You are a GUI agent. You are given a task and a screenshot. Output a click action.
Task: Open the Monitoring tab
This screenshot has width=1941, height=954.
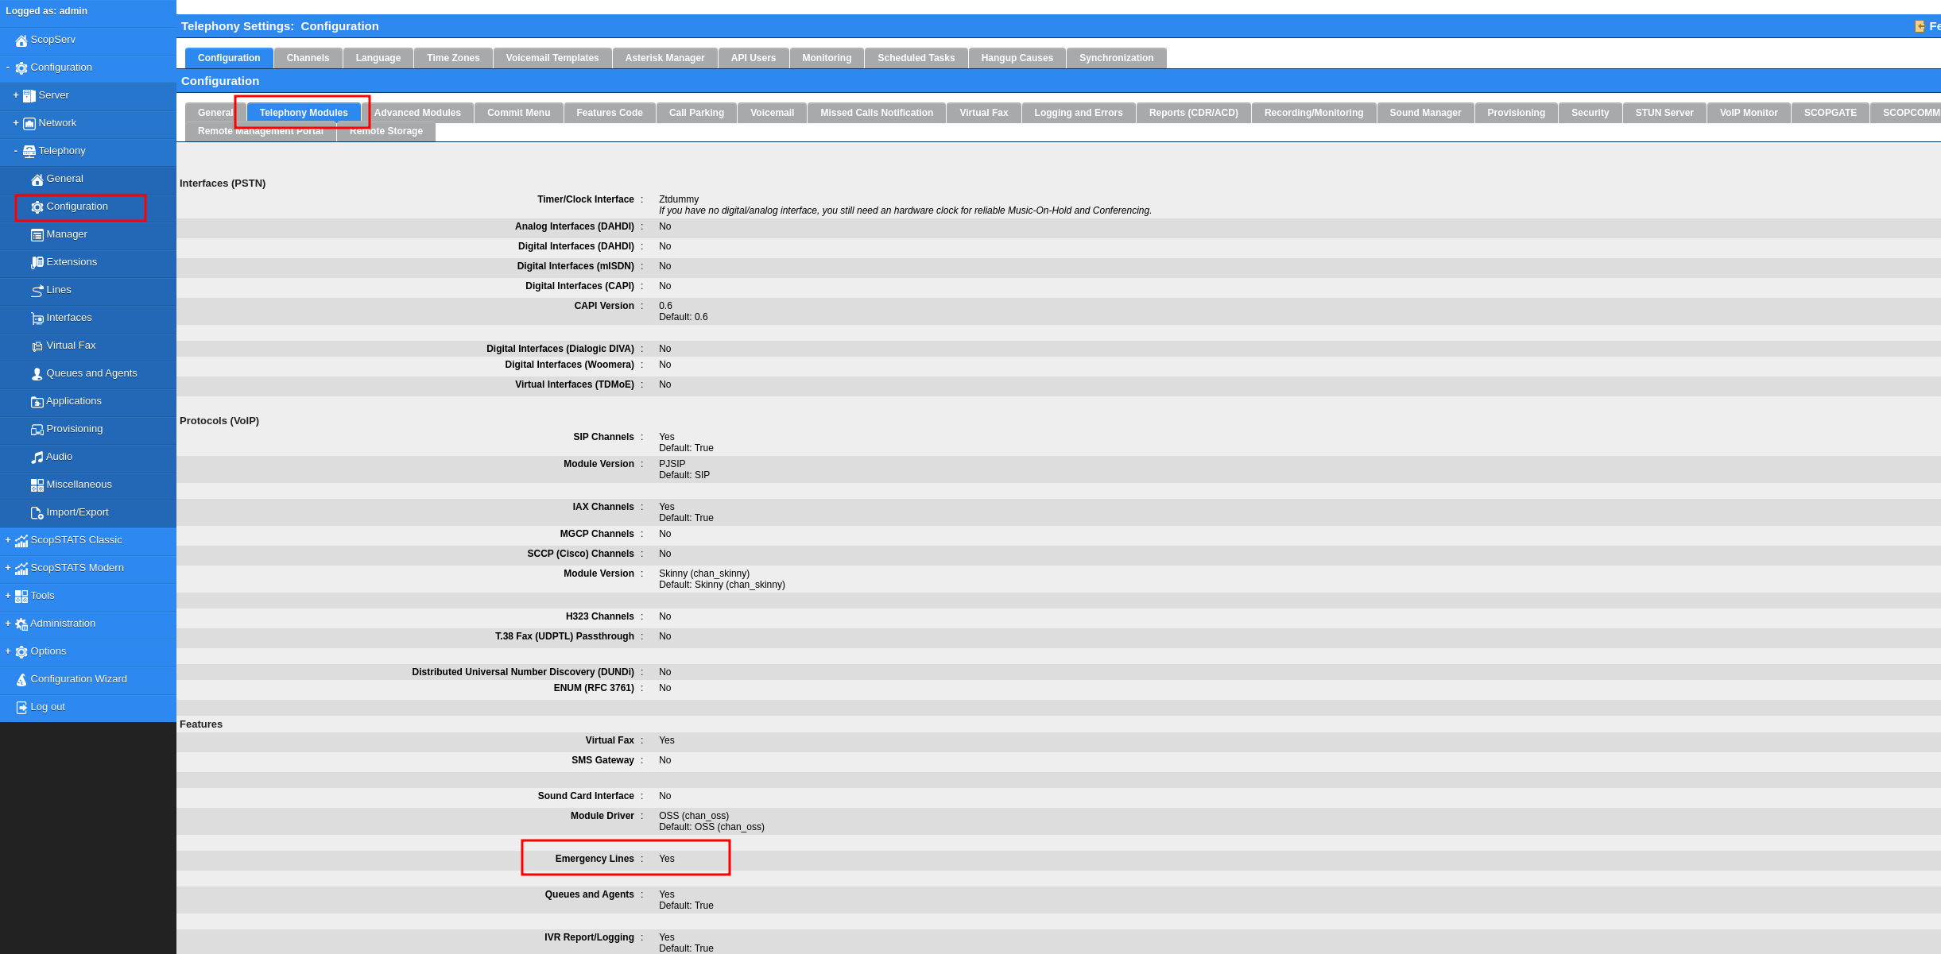click(827, 58)
